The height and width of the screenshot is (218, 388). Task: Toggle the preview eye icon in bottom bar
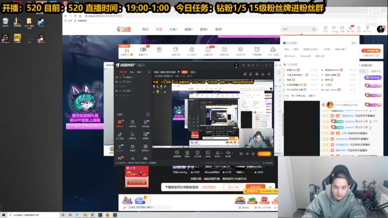pyautogui.click(x=247, y=154)
